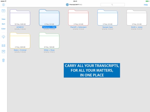150x112 pixels.
Task: Tap the battery indicator in status bar
Action: click(x=147, y=1)
